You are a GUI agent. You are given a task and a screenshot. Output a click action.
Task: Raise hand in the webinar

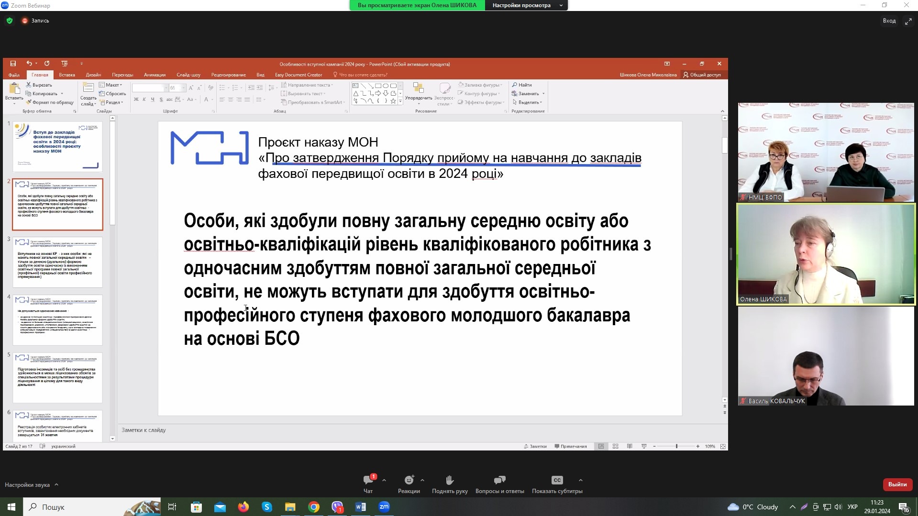point(449,481)
